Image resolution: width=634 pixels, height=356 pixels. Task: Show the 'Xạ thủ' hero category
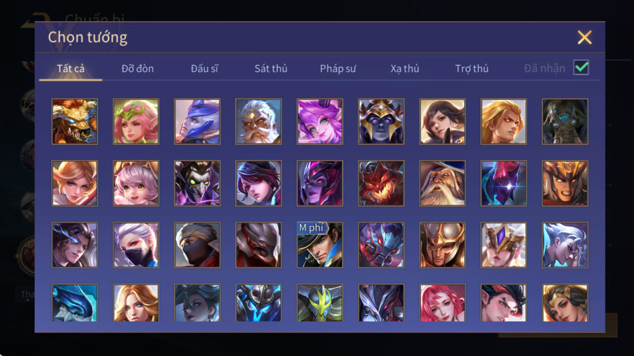pos(405,69)
